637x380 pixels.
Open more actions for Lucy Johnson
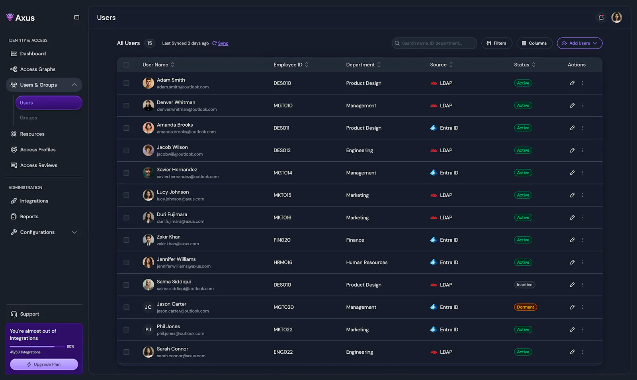(582, 195)
